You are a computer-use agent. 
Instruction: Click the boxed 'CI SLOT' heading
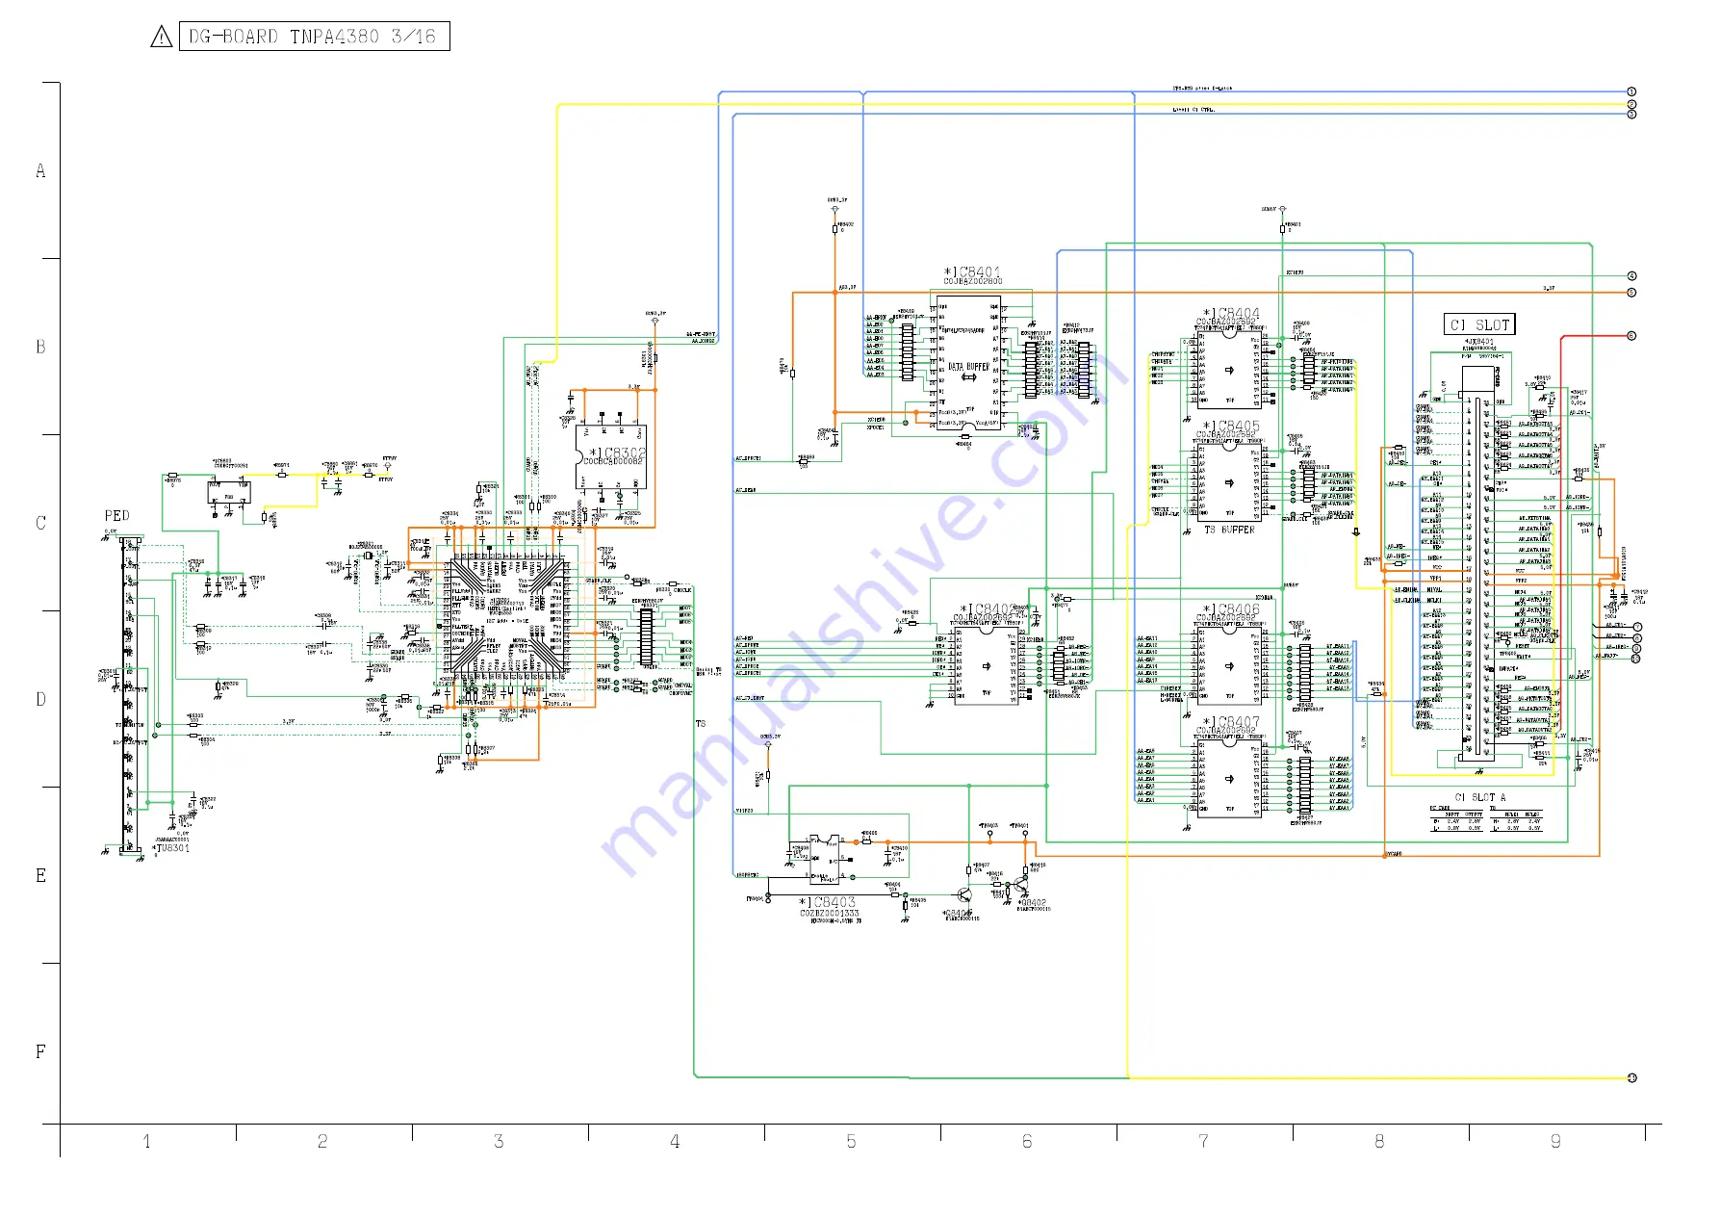pos(1479,325)
